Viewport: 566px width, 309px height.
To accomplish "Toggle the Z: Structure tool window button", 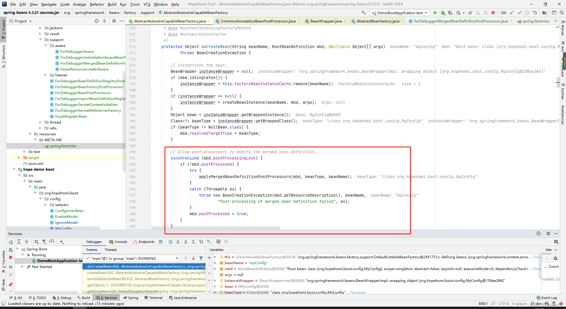I will tap(3, 56).
